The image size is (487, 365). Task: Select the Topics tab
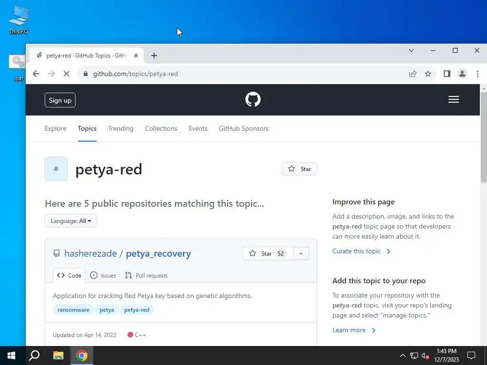point(87,128)
